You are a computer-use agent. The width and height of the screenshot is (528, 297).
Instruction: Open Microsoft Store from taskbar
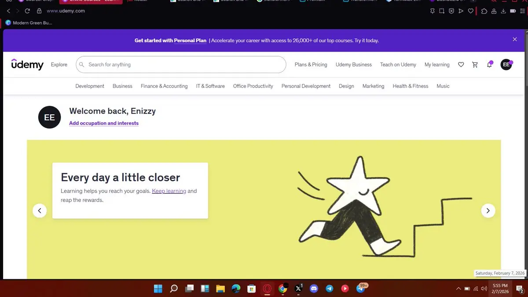252,289
